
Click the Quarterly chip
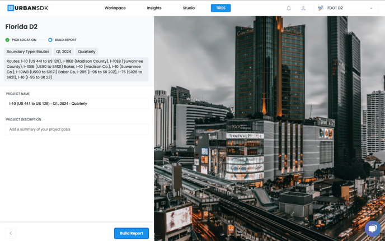[x=87, y=52]
